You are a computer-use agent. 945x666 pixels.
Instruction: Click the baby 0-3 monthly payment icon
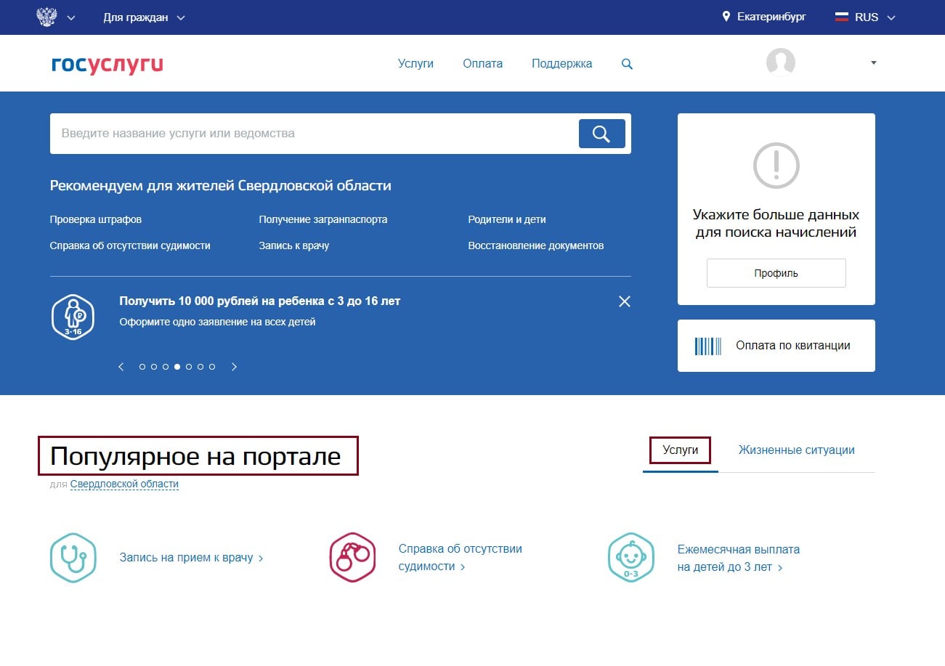630,558
